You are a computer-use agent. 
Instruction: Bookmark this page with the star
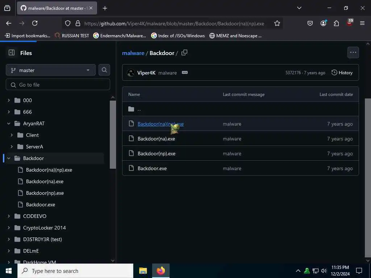[277, 24]
